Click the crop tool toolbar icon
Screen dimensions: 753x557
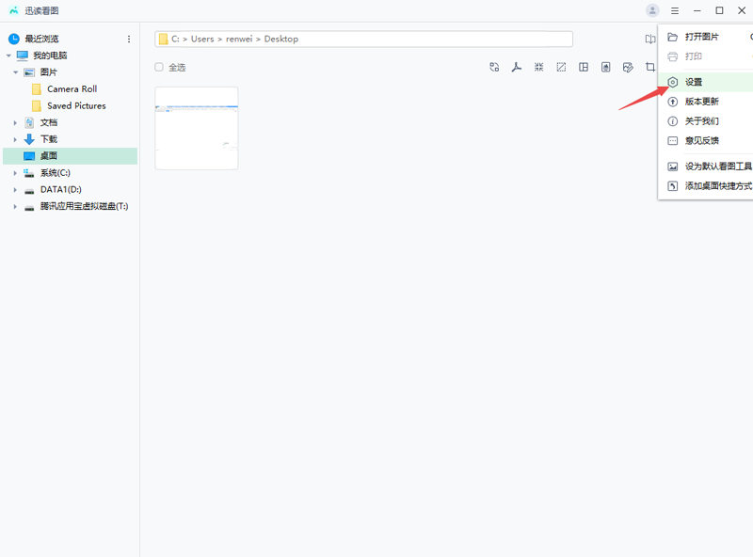pos(650,67)
